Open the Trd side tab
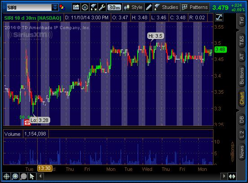This screenshot has height=183, width=248. coord(242,21)
